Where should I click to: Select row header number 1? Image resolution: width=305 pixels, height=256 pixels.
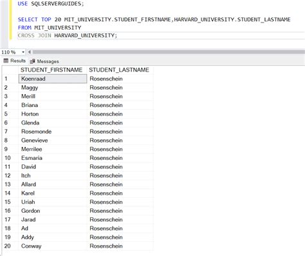coord(10,79)
